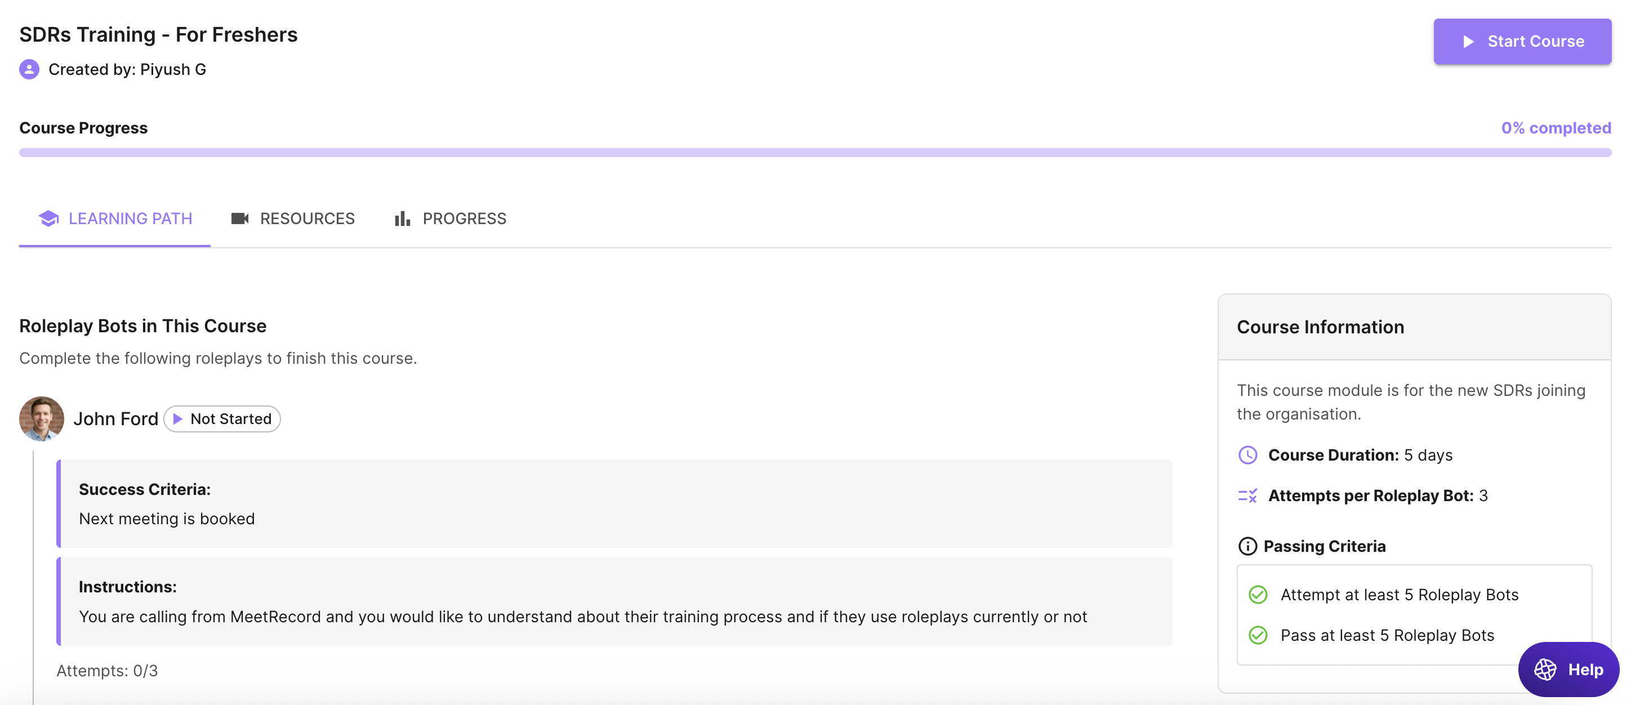Click the green check beside Pass at least 5
Image resolution: width=1631 pixels, height=705 pixels.
click(1258, 635)
